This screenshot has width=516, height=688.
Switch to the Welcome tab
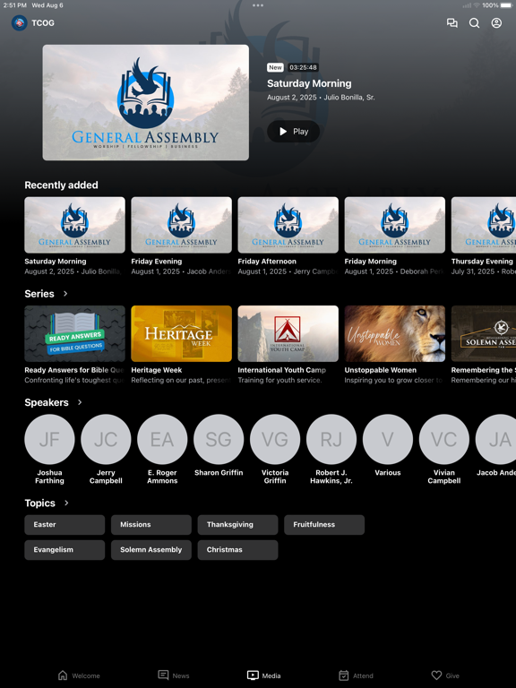79,675
